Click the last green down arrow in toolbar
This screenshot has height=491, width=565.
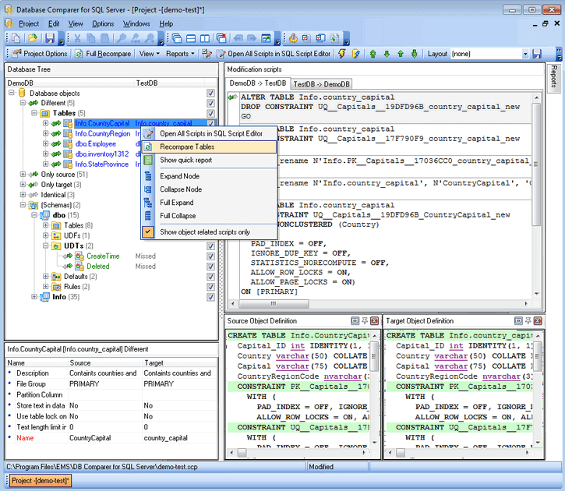415,54
